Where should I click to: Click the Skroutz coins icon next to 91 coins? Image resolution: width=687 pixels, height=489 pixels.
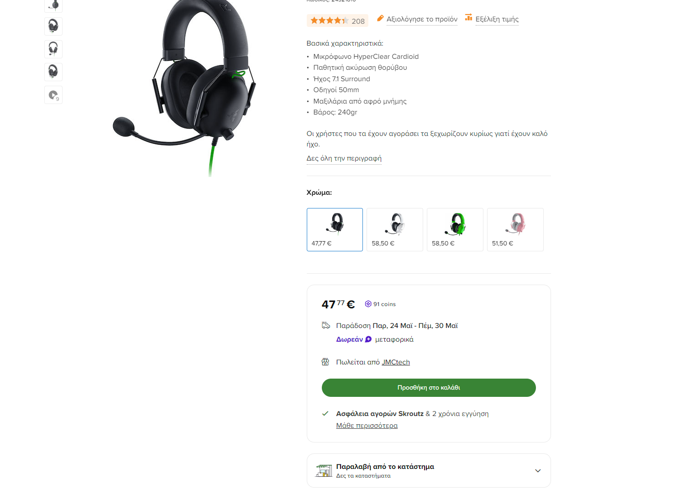pyautogui.click(x=368, y=304)
